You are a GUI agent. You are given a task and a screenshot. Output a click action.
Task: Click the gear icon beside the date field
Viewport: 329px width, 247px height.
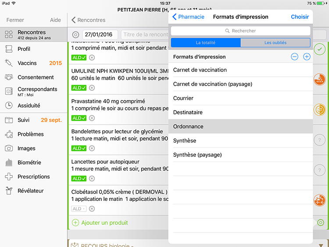75,35
